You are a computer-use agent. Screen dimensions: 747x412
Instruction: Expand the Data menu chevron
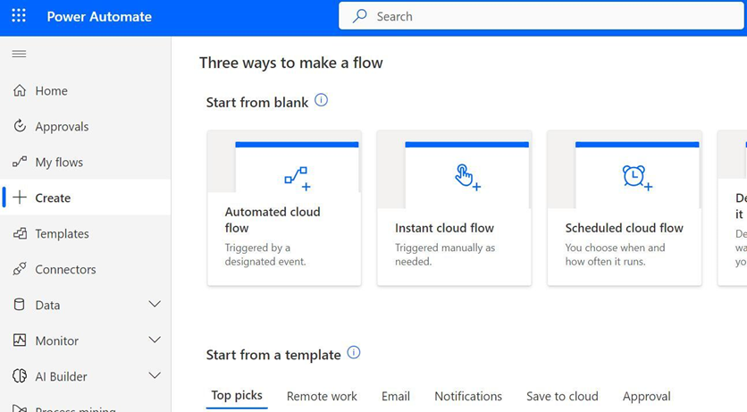pyautogui.click(x=155, y=304)
